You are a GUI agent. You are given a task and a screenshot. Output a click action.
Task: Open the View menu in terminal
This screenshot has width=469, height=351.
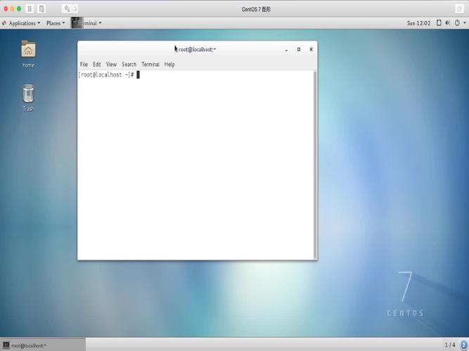click(x=111, y=64)
